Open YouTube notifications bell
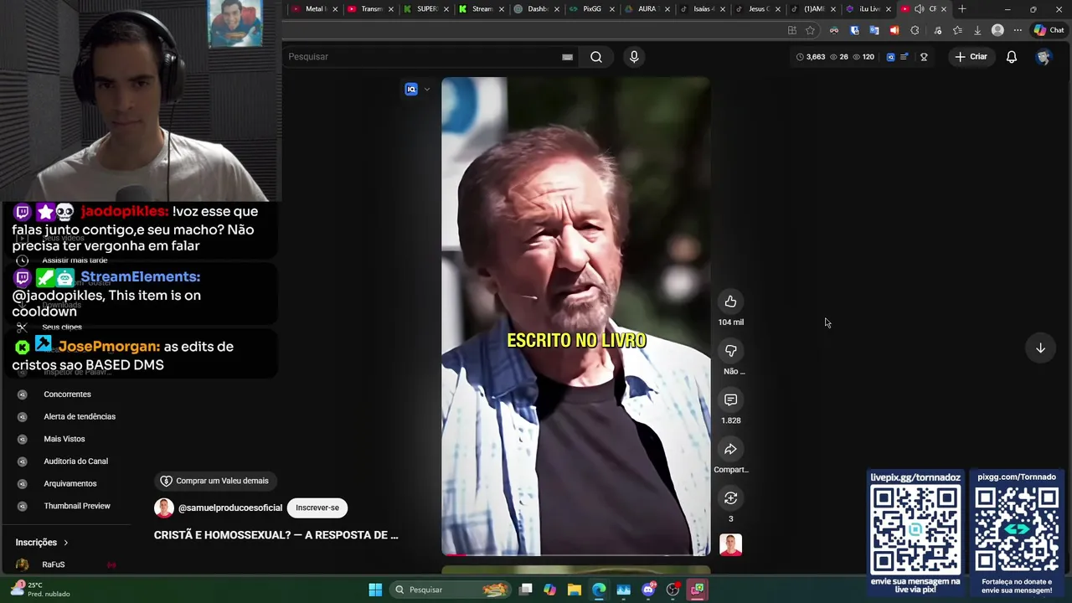Image resolution: width=1072 pixels, height=603 pixels. click(1012, 57)
